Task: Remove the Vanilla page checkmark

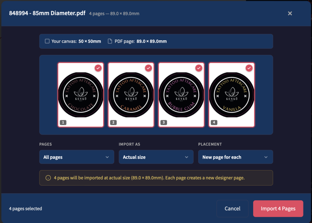Action: click(x=249, y=68)
